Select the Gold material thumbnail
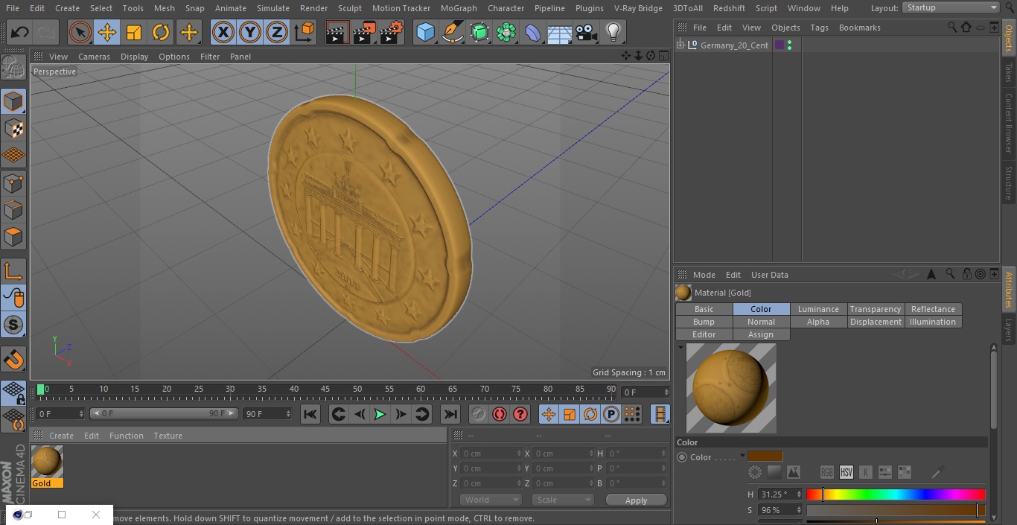 47,462
